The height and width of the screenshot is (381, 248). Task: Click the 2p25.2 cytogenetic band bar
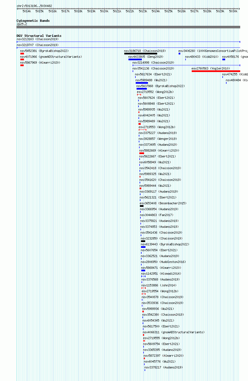pos(128,27)
